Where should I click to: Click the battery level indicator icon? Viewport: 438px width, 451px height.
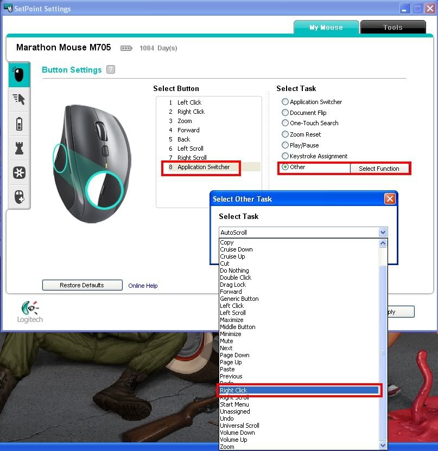pyautogui.click(x=126, y=48)
